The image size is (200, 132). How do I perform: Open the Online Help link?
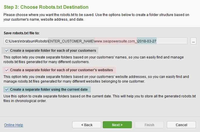[13, 125]
